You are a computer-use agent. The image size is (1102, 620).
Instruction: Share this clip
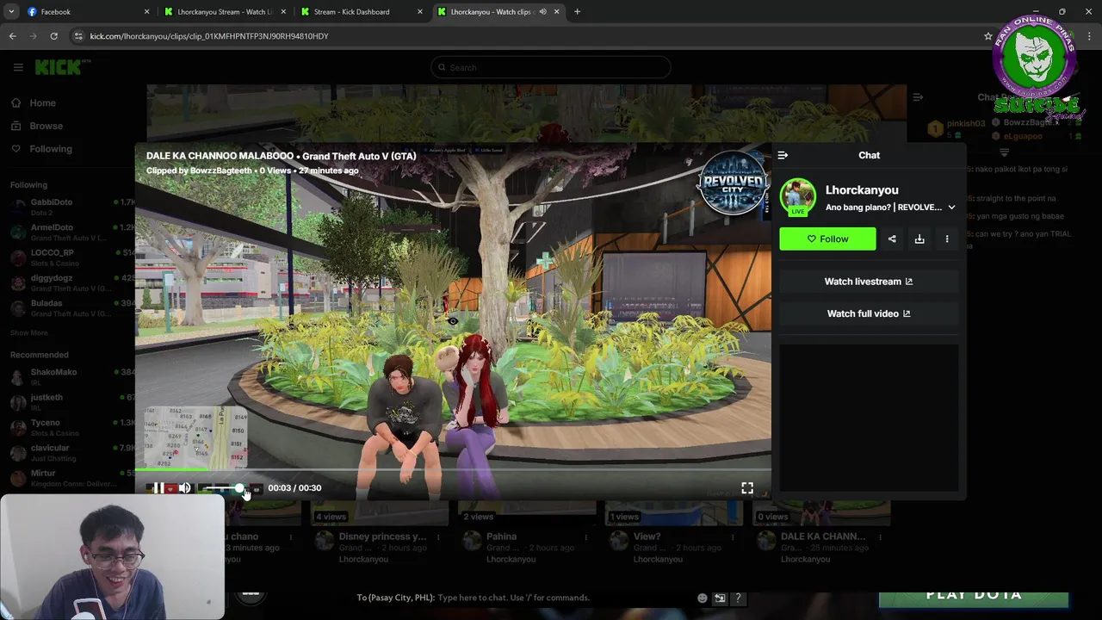(x=892, y=239)
